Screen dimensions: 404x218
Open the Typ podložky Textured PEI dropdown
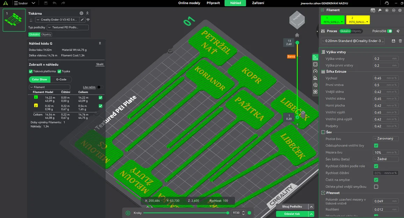point(68,27)
